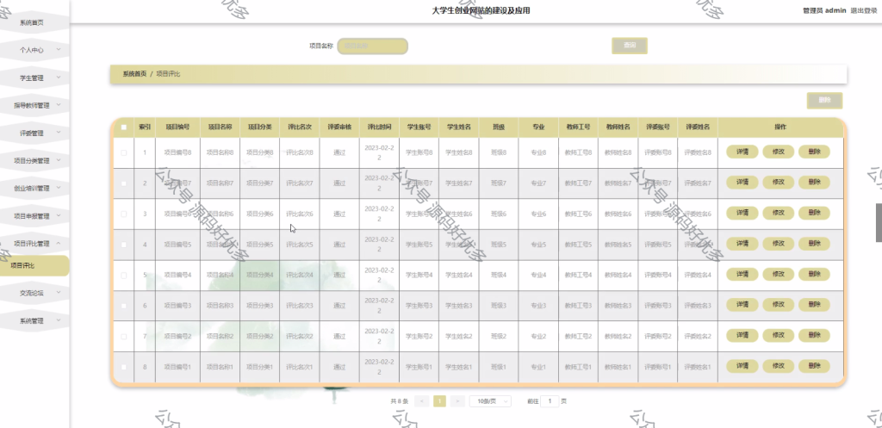Open 详情 for the 项目编号7 row
The height and width of the screenshot is (428, 882).
(x=742, y=183)
